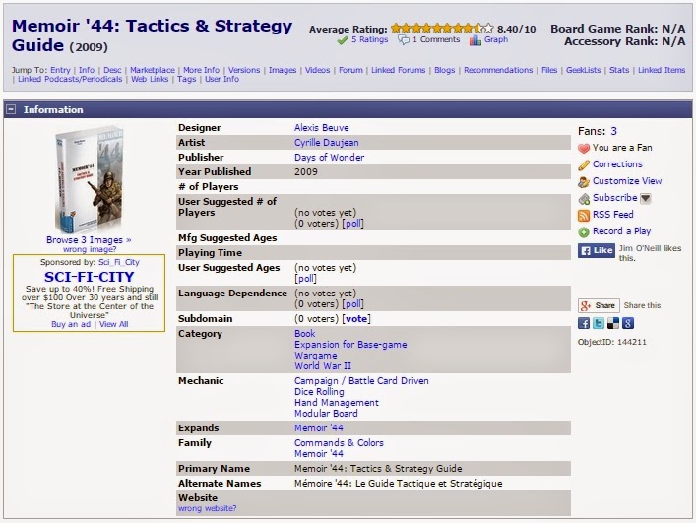
Task: Open the World War II category
Action: click(323, 366)
